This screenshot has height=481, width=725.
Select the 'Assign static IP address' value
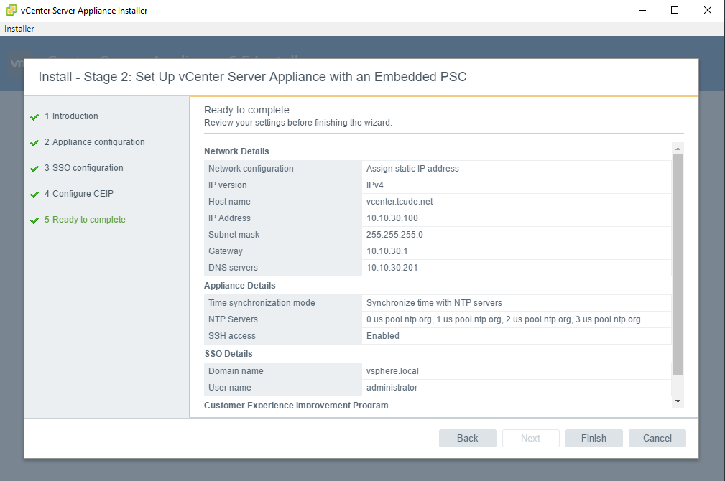click(412, 169)
